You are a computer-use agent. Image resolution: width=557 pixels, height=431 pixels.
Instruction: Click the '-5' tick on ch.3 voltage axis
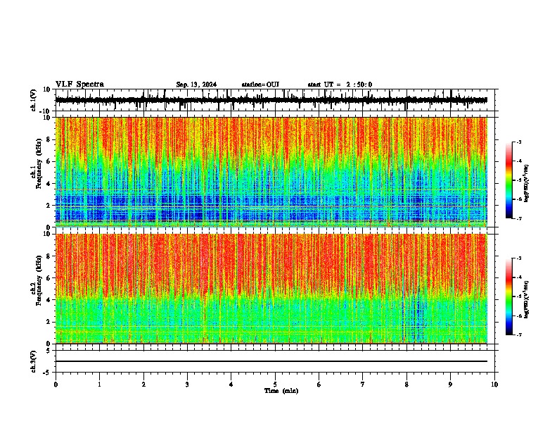[47, 373]
